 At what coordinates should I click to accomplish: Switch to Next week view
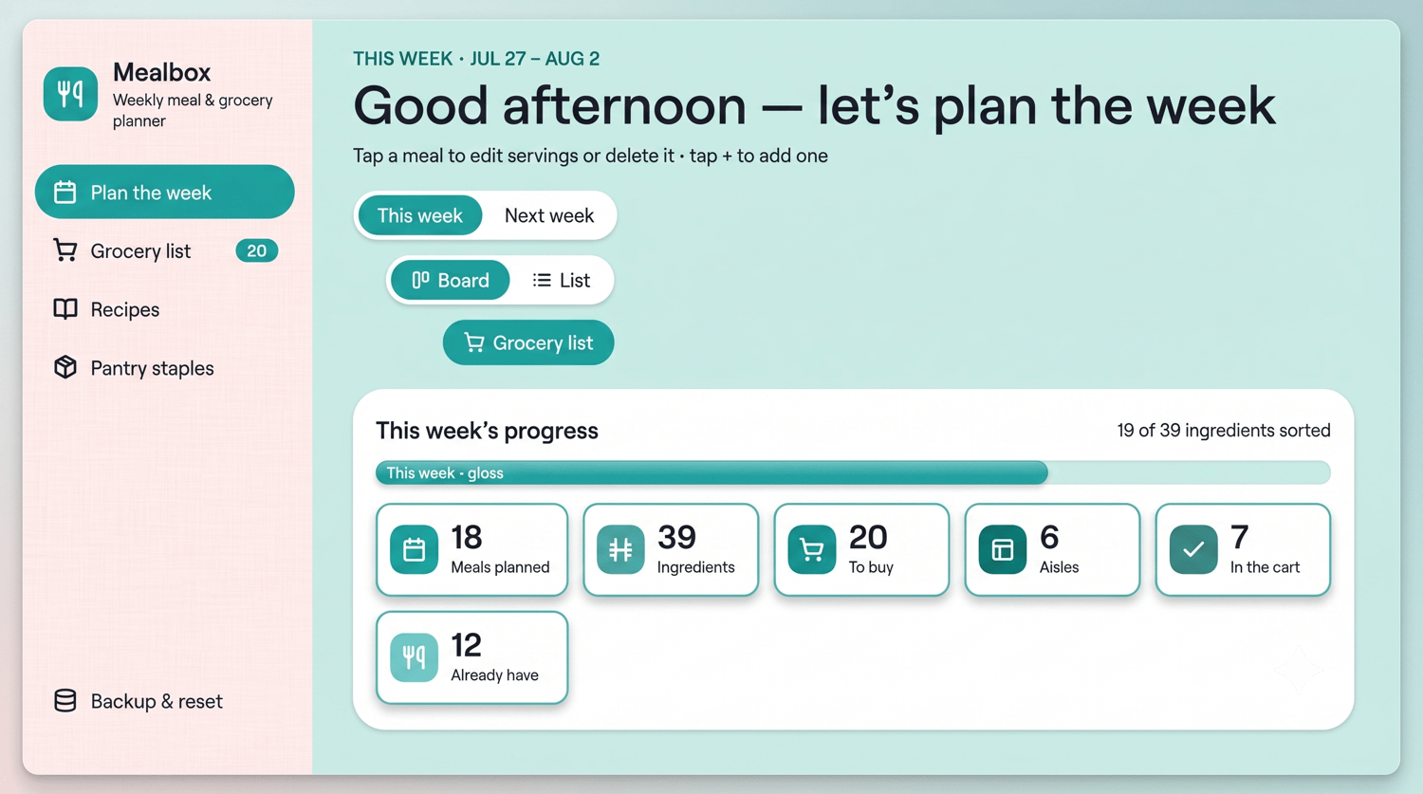549,215
